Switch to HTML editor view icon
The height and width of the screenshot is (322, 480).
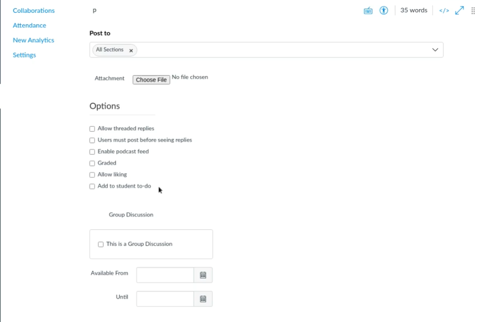click(x=444, y=11)
